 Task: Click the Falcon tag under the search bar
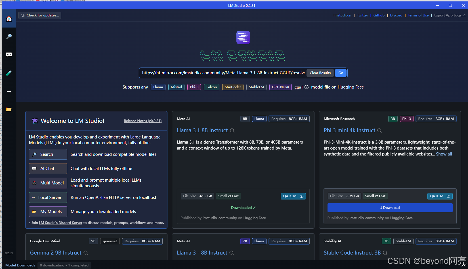(x=211, y=87)
